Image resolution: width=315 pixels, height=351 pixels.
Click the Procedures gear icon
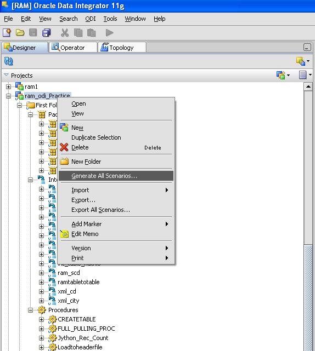click(42, 310)
